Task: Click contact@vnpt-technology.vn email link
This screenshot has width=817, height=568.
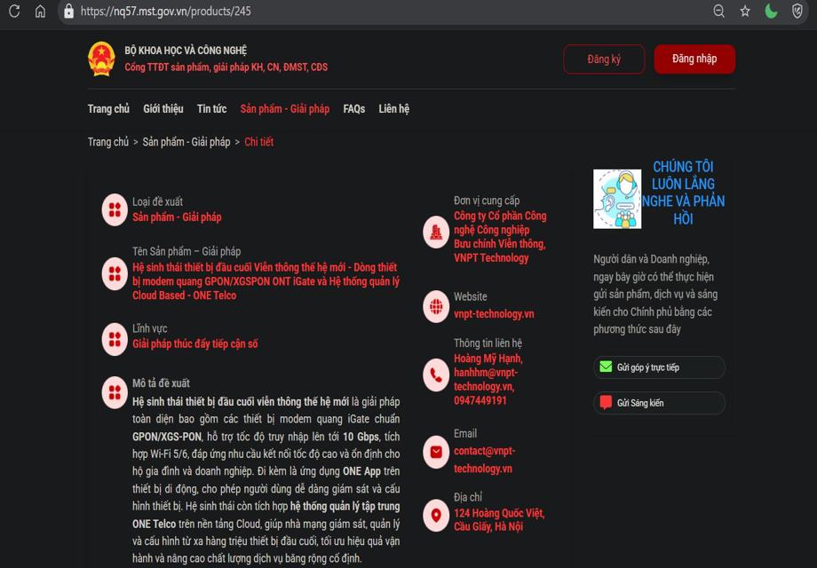Action: click(485, 460)
